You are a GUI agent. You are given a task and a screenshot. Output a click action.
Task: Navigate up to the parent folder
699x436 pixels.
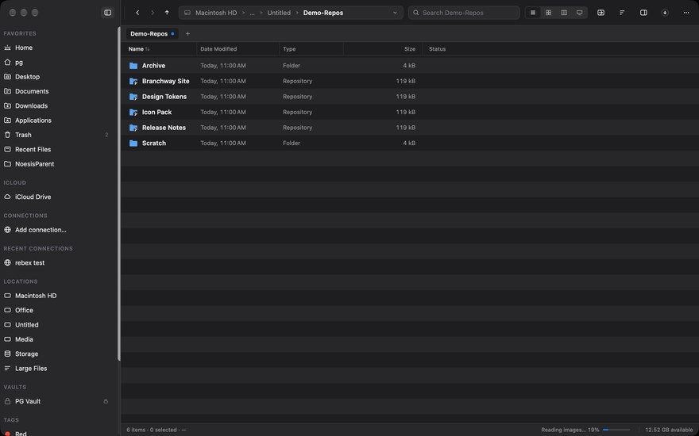[167, 13]
